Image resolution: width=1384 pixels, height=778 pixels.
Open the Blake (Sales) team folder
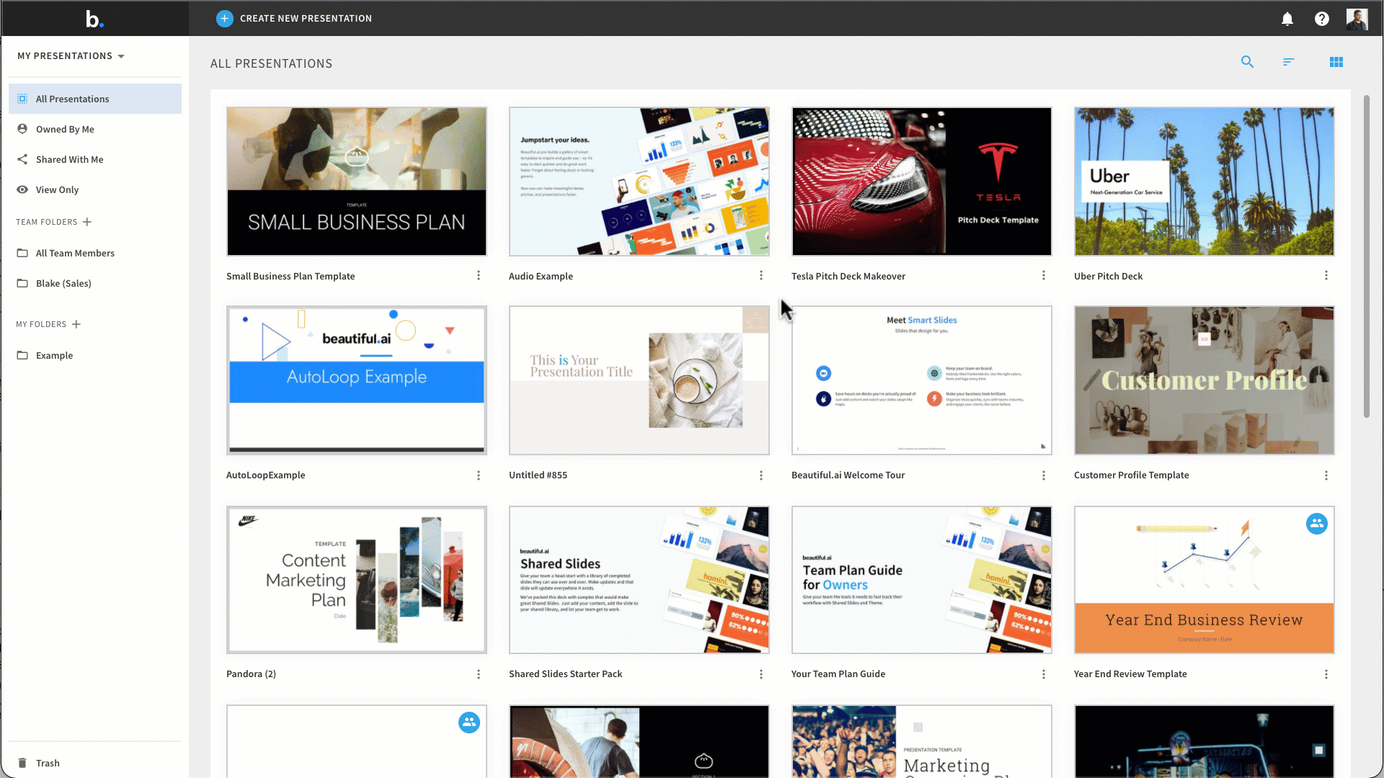95,283
